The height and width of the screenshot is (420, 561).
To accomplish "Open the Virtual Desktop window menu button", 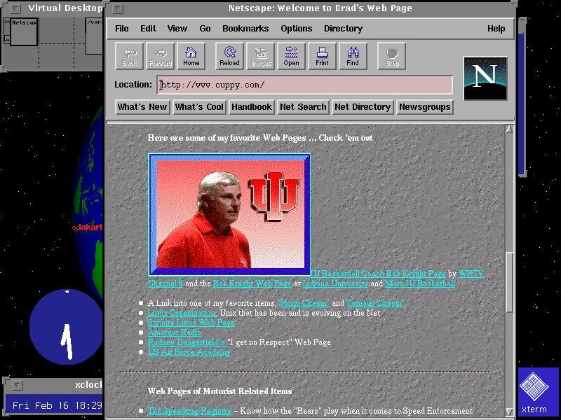I will (15, 8).
